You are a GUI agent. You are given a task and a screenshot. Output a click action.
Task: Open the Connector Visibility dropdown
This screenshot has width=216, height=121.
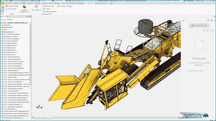[65, 6]
